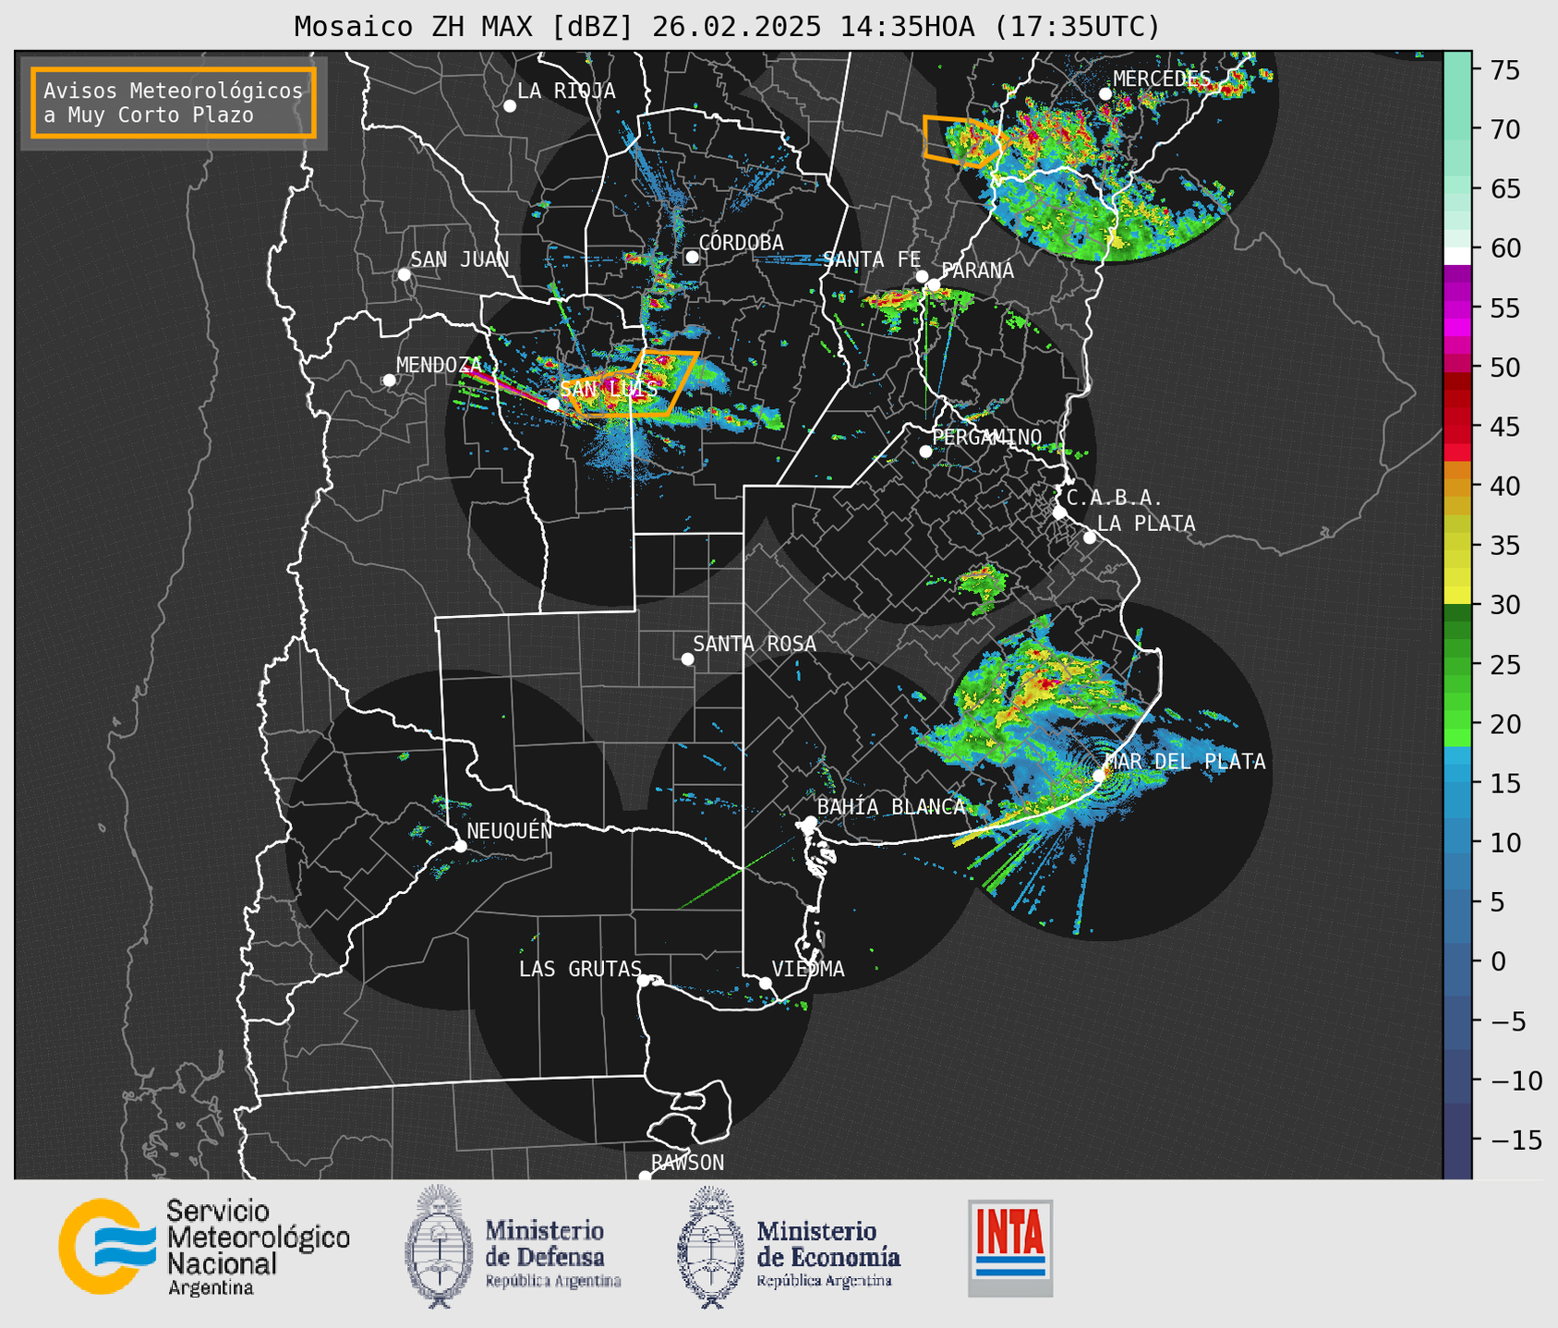Screen dimensions: 1558x1328
Task: Click the LAS GRUTAS city marker dot
Action: pos(644,980)
